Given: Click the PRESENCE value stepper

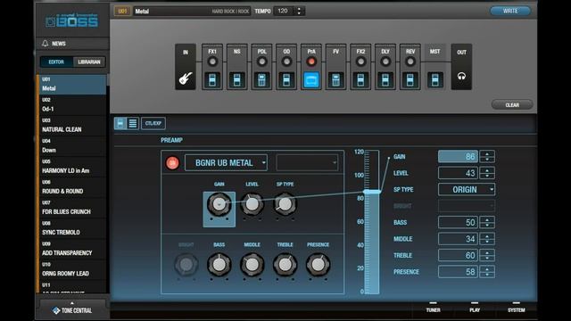Looking at the screenshot, I should 487,271.
